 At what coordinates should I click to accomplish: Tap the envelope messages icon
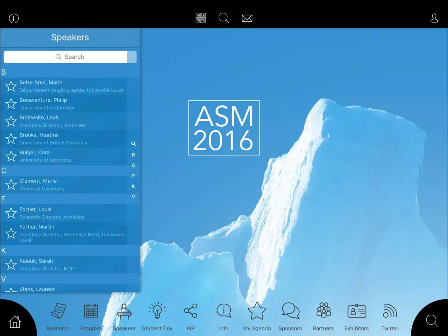pyautogui.click(x=247, y=18)
